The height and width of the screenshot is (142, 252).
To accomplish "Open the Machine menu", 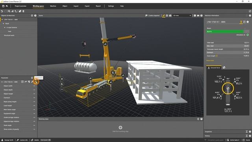I will point(53,6).
